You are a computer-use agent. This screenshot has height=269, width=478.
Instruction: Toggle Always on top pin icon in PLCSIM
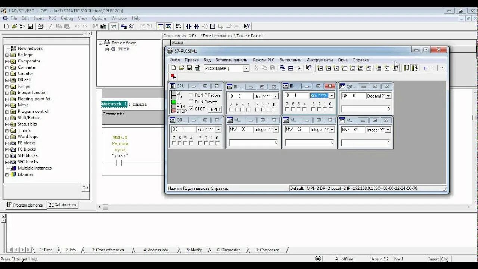pos(298,68)
